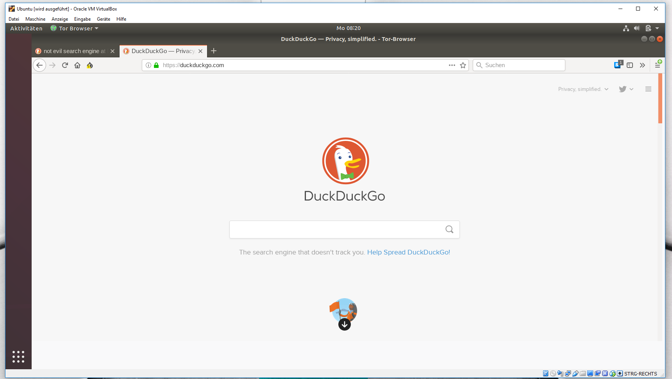Expand the system menu arrow in top bar

click(657, 28)
